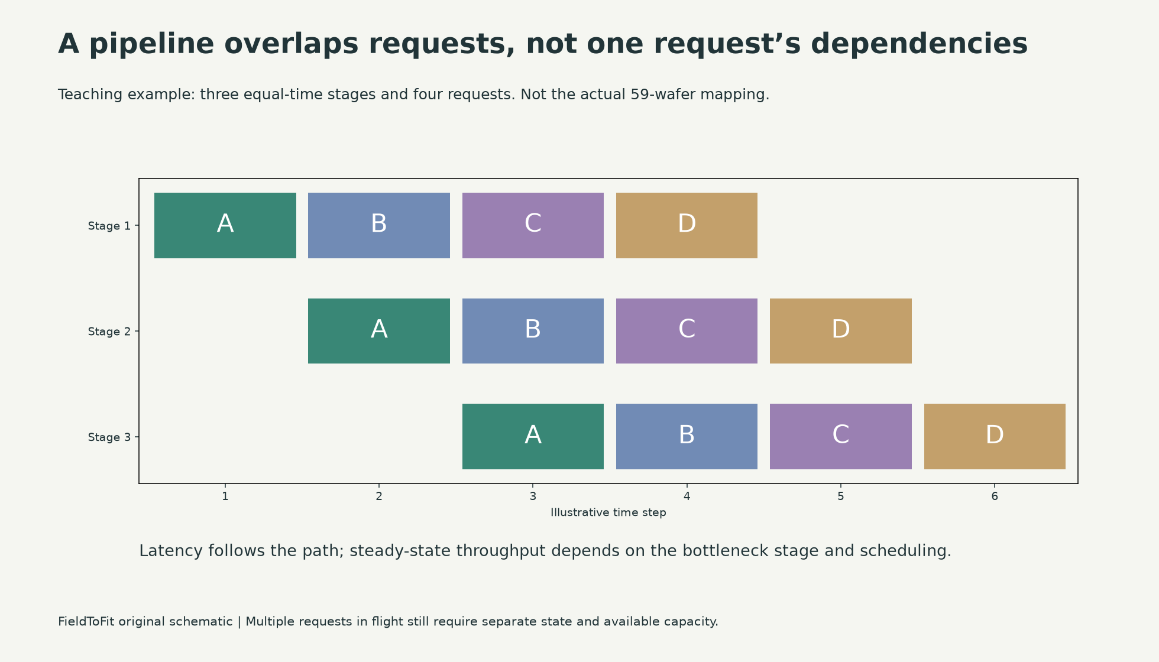Click the purple C block in Stage 2

[x=687, y=331]
